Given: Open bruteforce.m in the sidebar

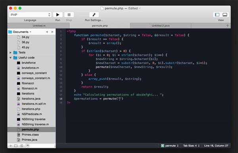Looking at the screenshot, I should (30, 68).
